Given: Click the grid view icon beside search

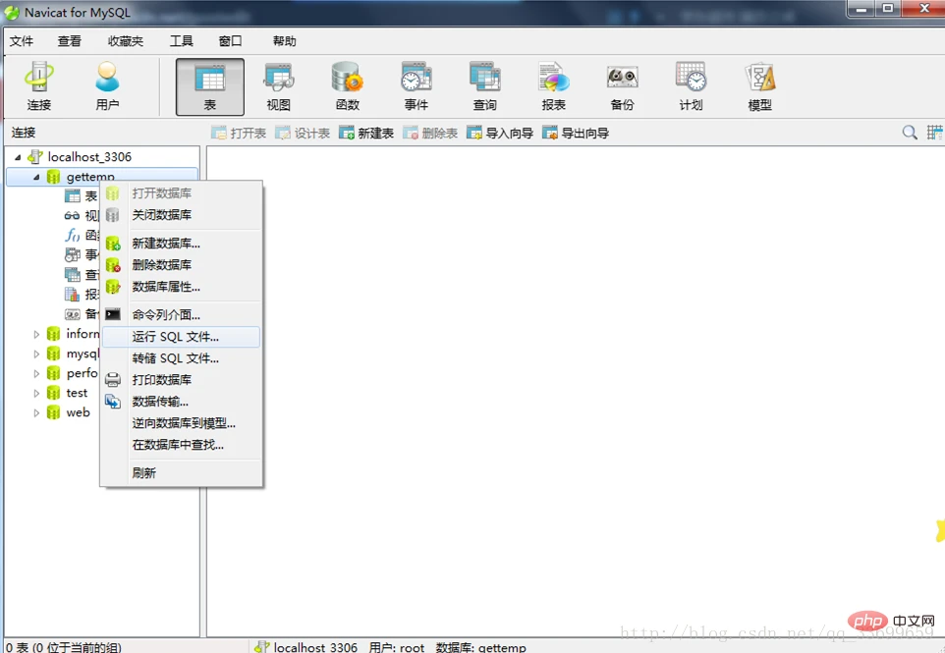Looking at the screenshot, I should coord(935,132).
